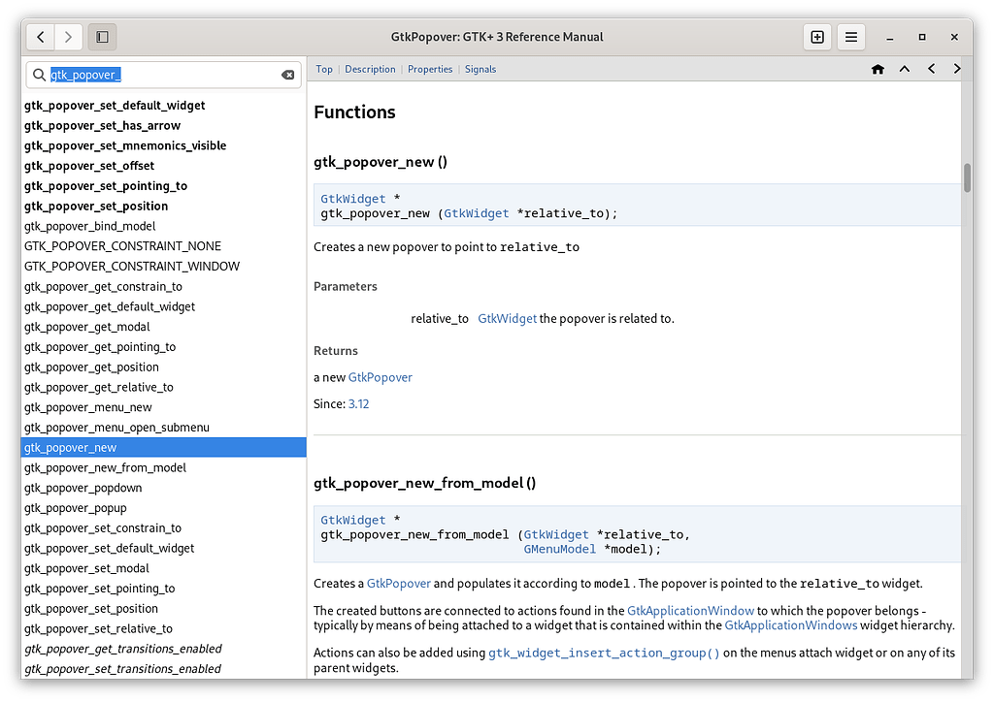This screenshot has width=994, height=702.
Task: Select gtk_popover_popup in the sidebar list
Action: pyautogui.click(x=75, y=507)
